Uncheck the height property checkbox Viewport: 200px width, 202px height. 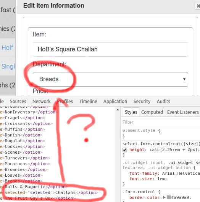(125, 150)
